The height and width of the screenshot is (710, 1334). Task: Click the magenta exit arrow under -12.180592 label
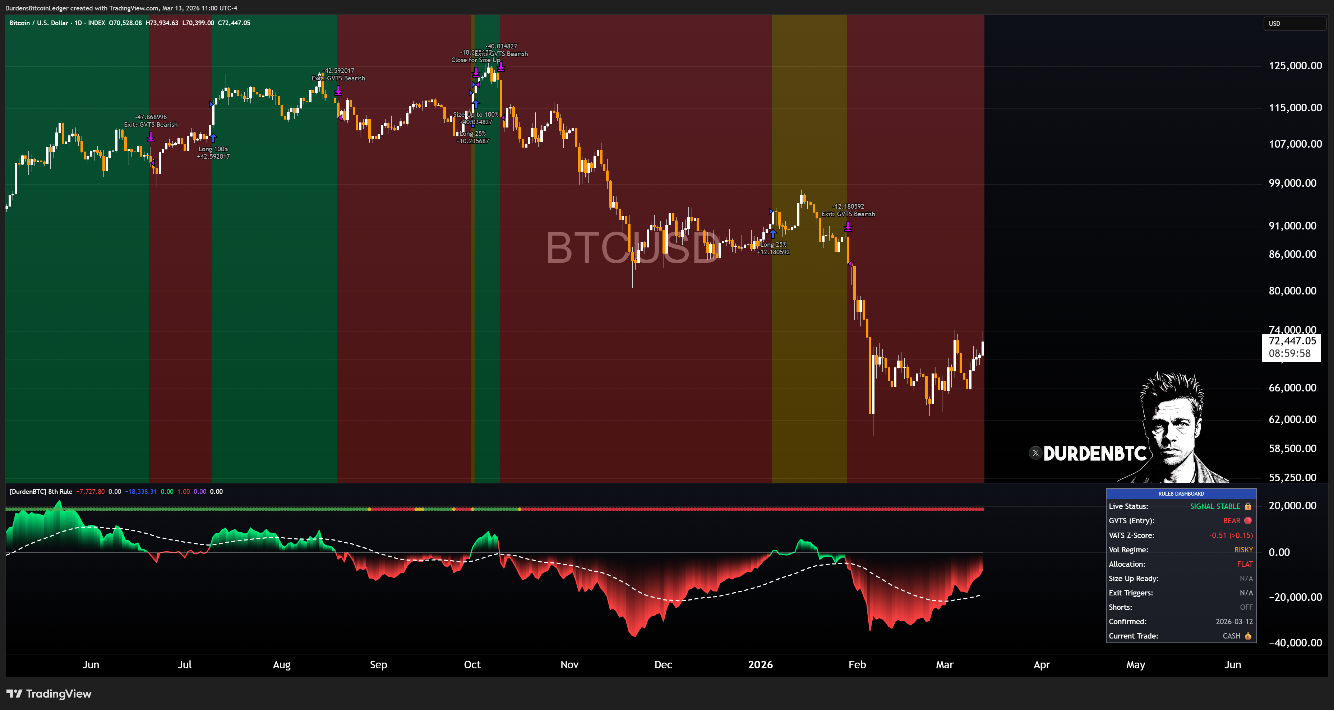click(x=848, y=226)
